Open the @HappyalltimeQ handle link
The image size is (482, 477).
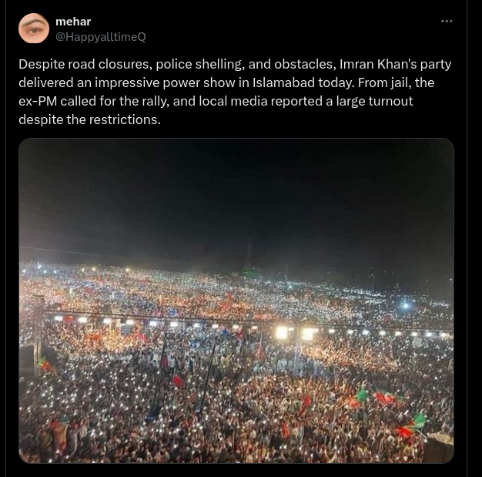coord(101,37)
